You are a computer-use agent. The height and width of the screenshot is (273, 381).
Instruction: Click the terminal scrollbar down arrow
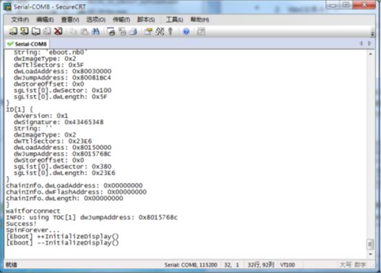click(x=370, y=254)
